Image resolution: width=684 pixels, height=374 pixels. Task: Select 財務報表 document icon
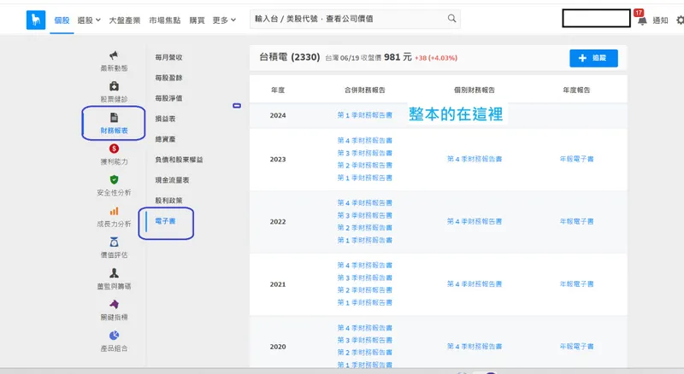[x=114, y=118]
